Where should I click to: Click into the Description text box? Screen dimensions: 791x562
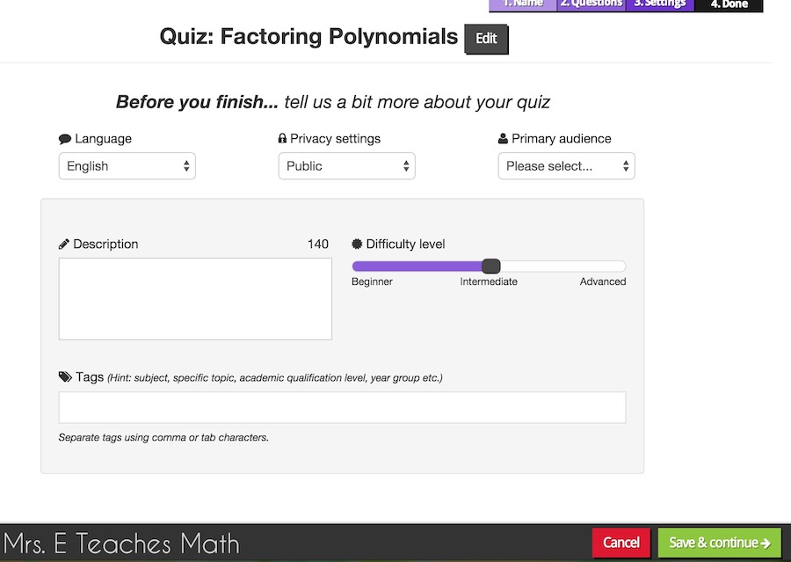pos(195,299)
